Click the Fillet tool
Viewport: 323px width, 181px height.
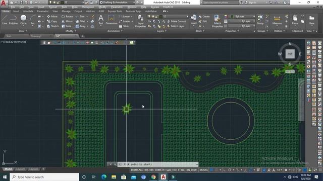[80, 21]
